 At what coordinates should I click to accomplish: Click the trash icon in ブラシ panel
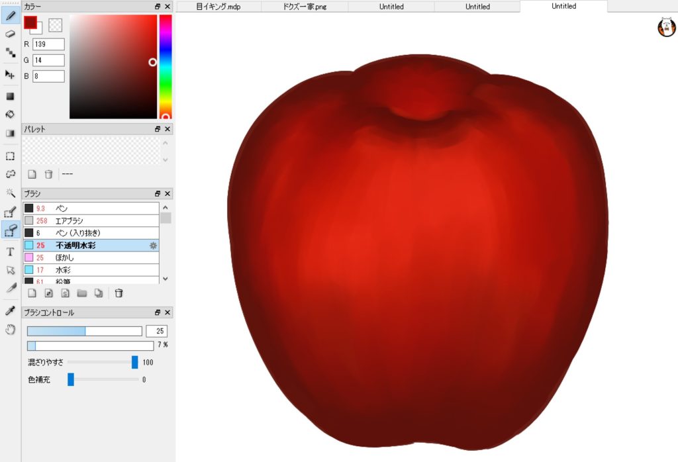(119, 293)
